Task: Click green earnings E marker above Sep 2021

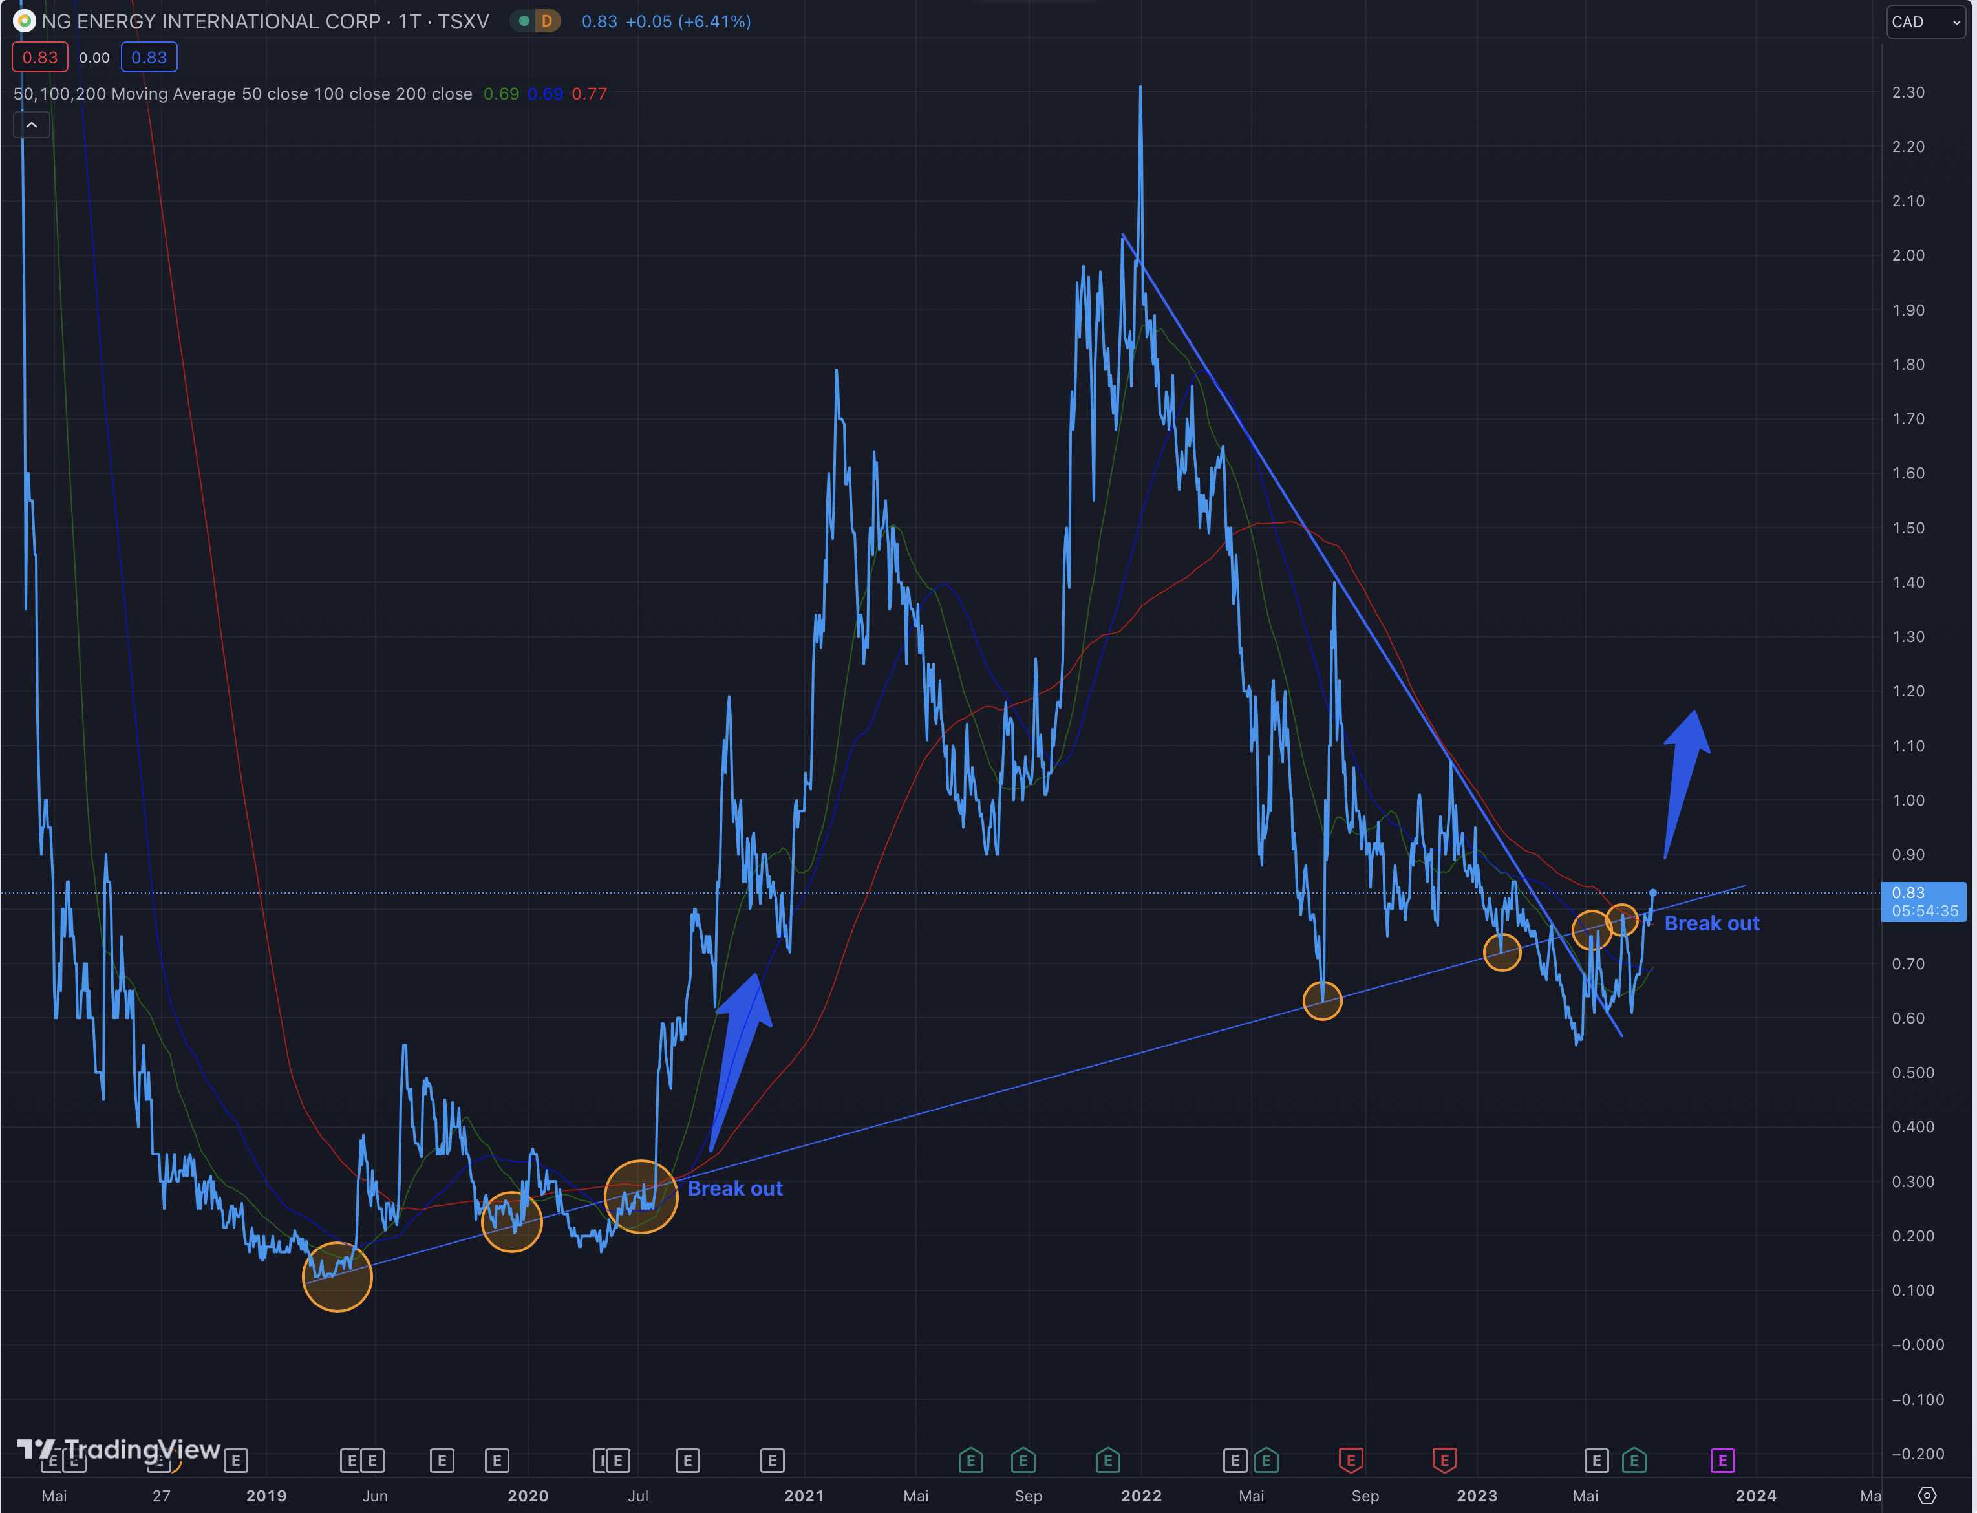Action: [1023, 1460]
